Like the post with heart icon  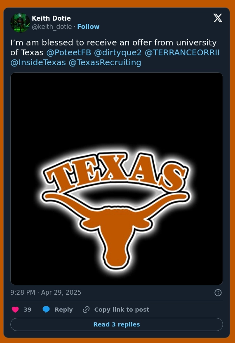pyautogui.click(x=15, y=310)
